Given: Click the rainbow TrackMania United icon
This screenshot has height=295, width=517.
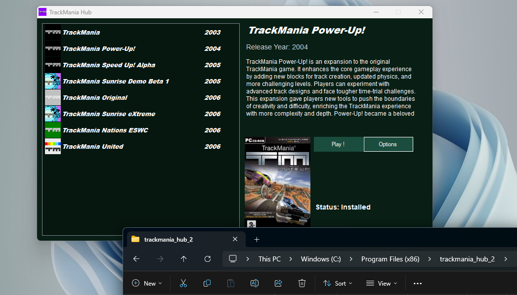Looking at the screenshot, I should pyautogui.click(x=52, y=146).
